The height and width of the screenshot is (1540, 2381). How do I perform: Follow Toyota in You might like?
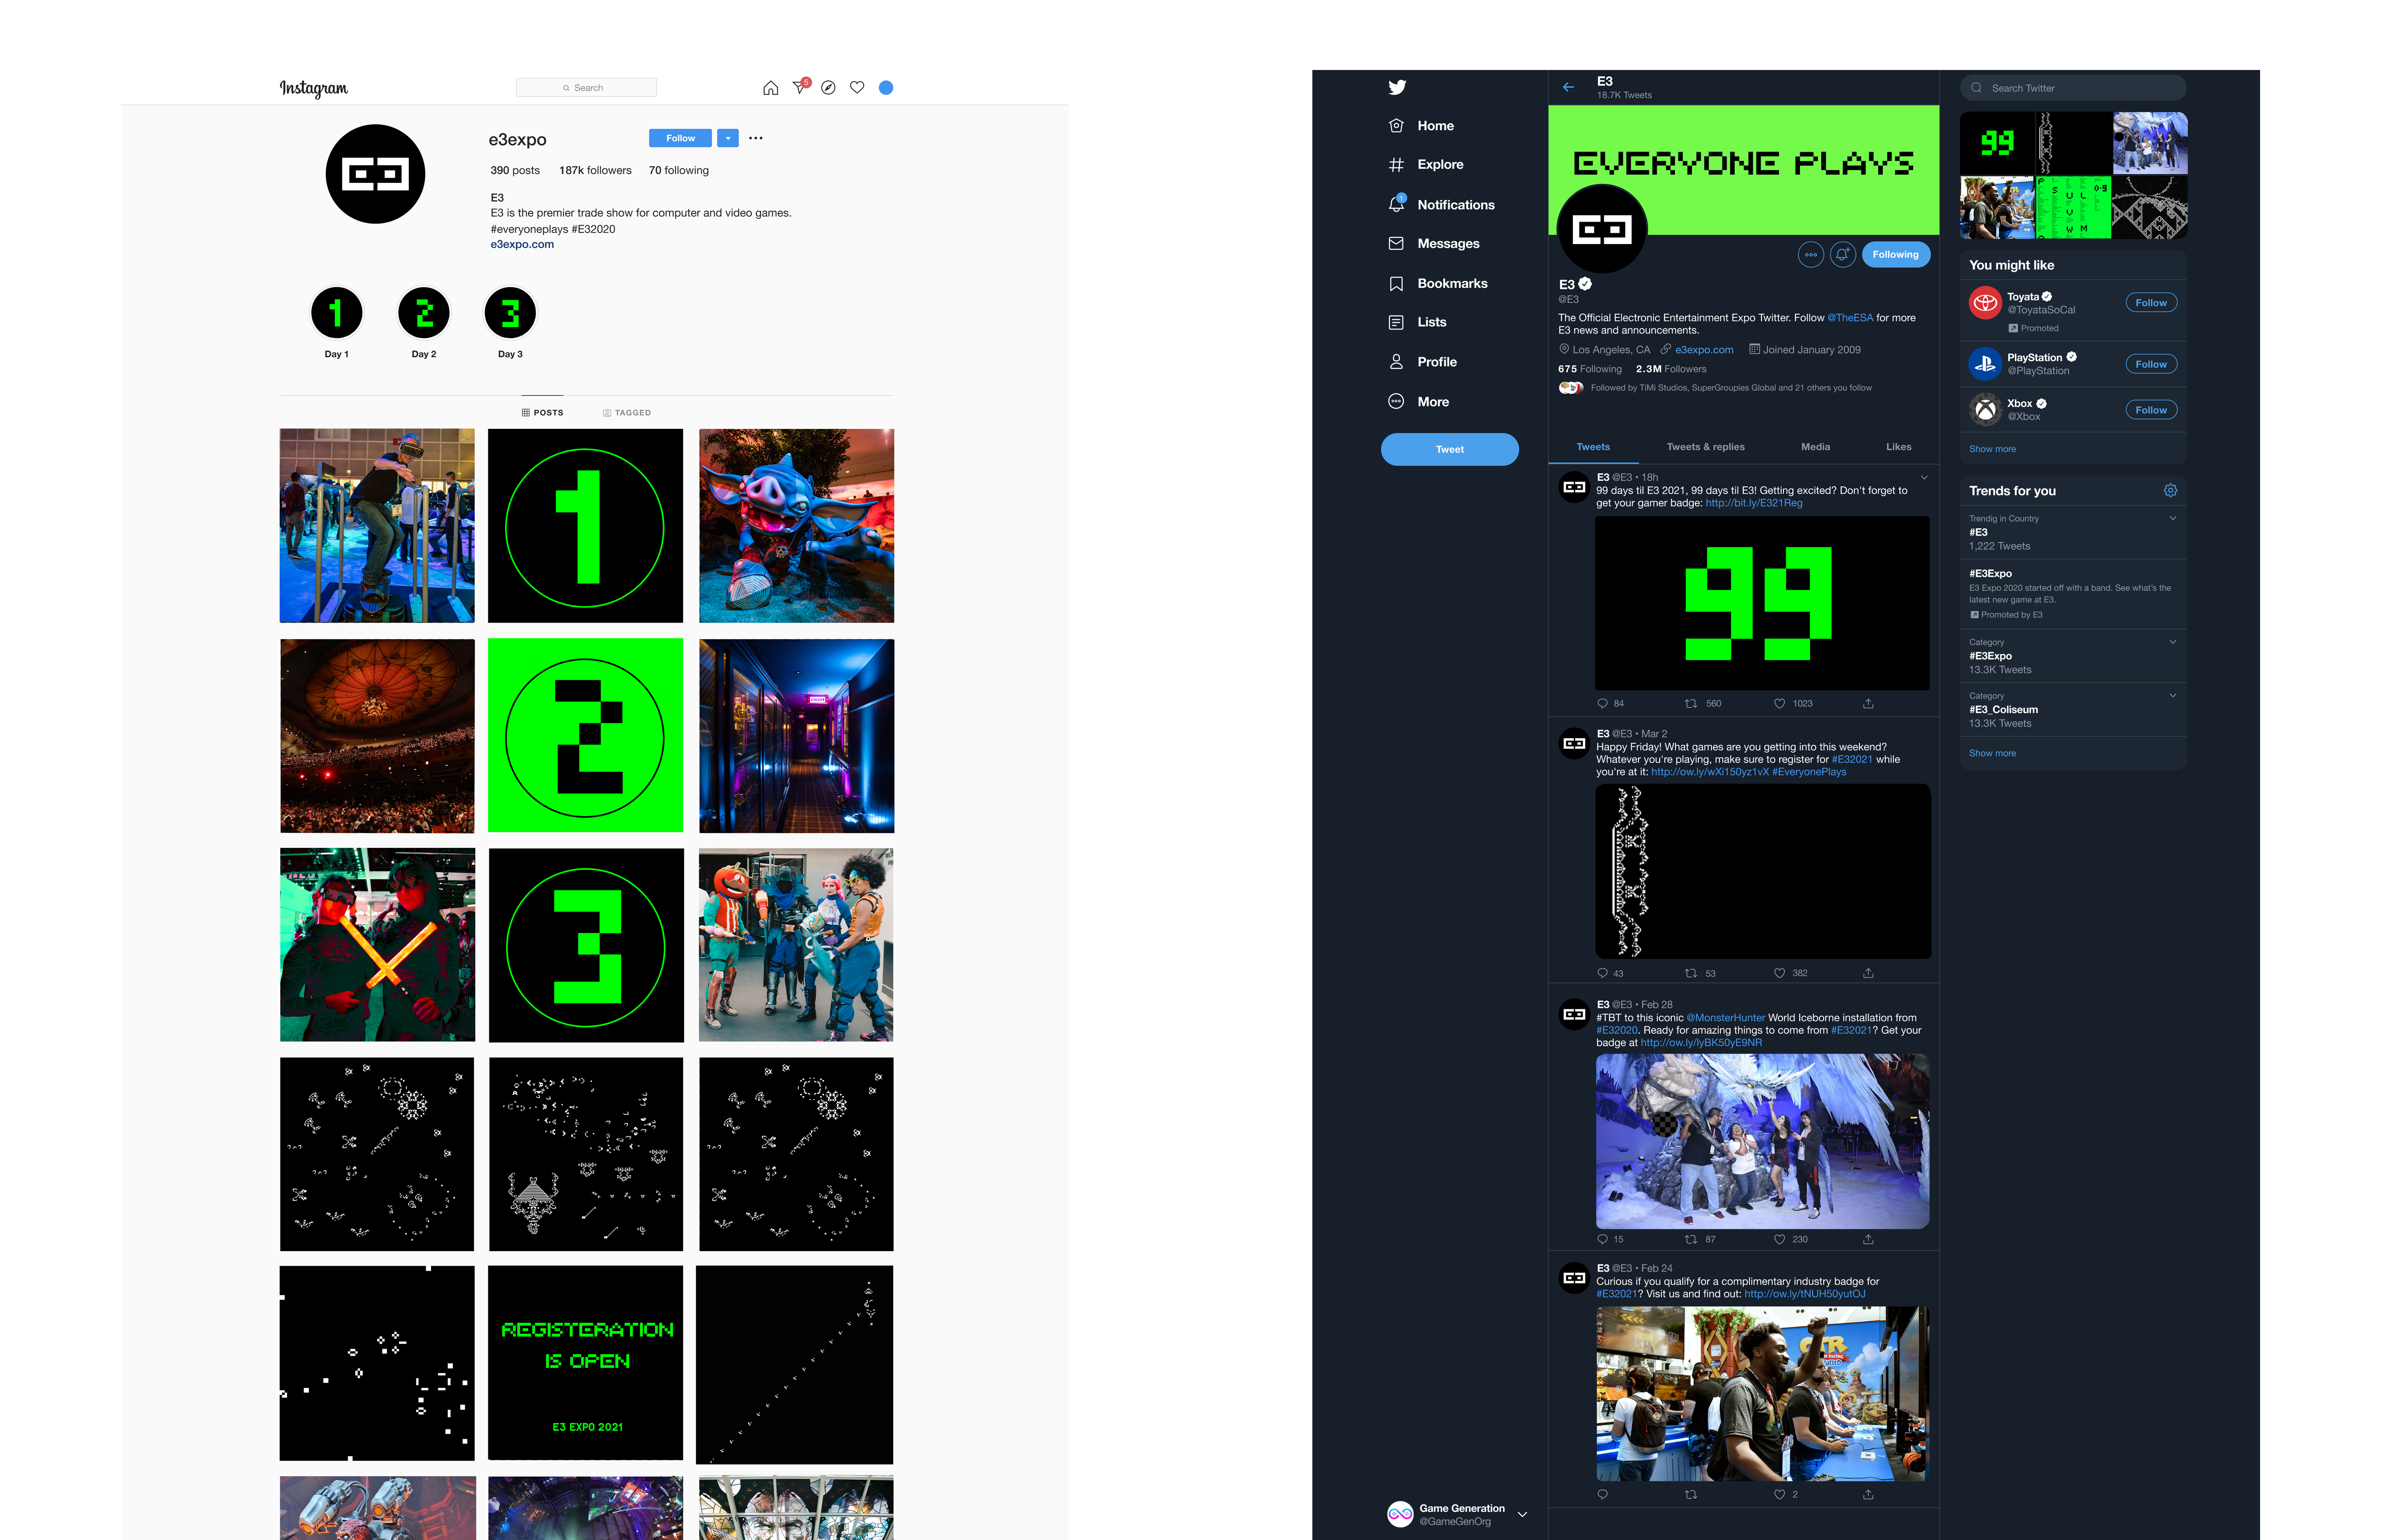(x=2151, y=303)
